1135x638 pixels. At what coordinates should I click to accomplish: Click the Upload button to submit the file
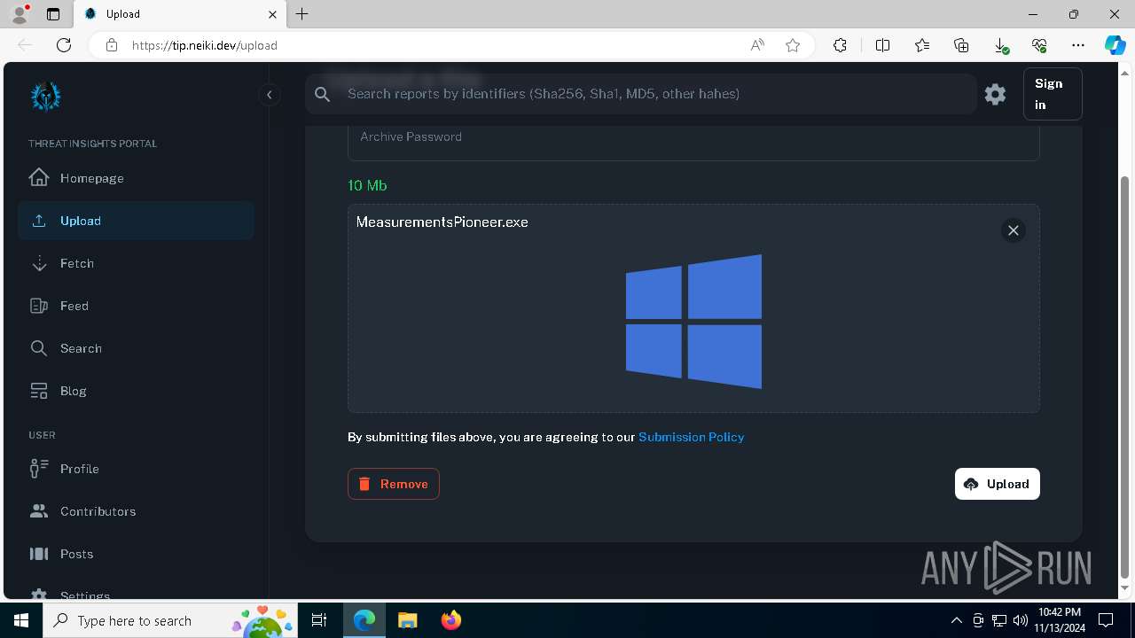pyautogui.click(x=998, y=484)
